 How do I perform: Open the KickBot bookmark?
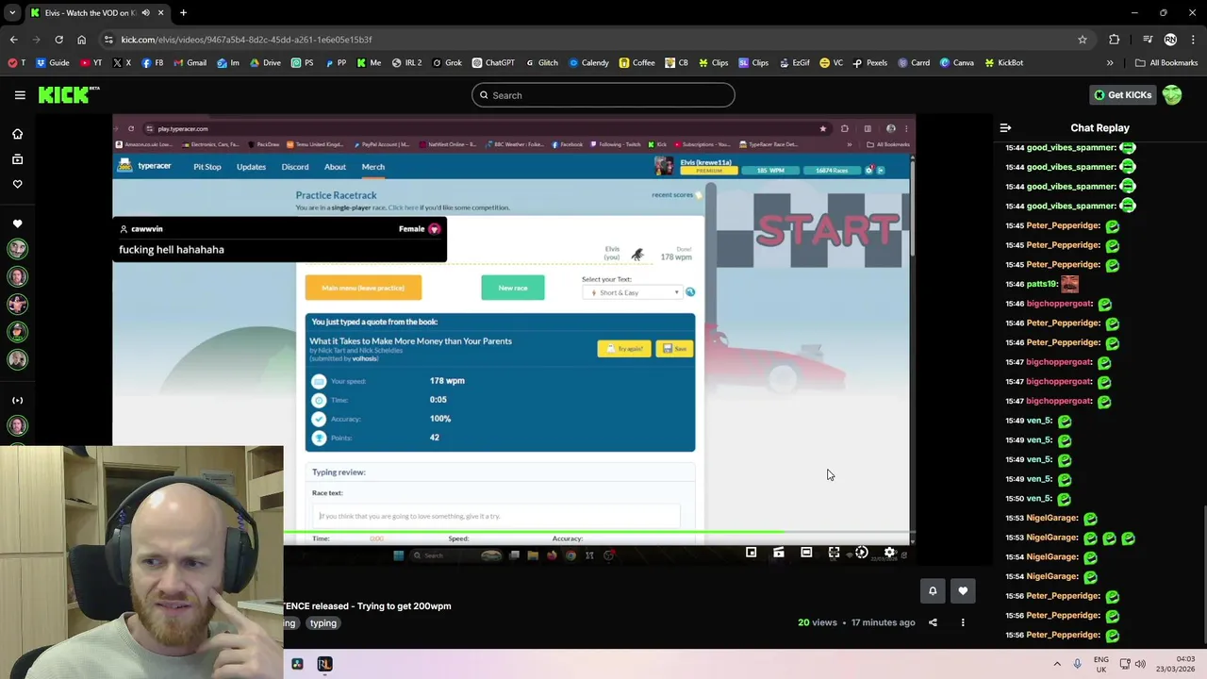click(1003, 63)
